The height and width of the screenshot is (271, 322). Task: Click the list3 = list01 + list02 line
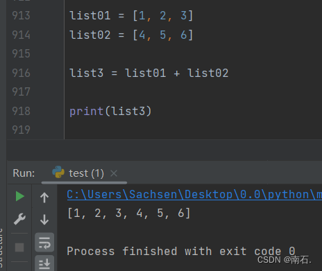(149, 73)
